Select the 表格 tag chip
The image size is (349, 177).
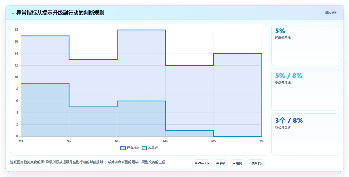221,163
